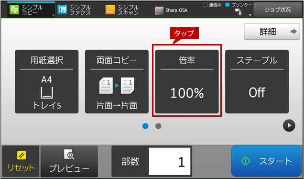Click the 100% ratio value
Image resolution: width=304 pixels, height=179 pixels.
[187, 93]
